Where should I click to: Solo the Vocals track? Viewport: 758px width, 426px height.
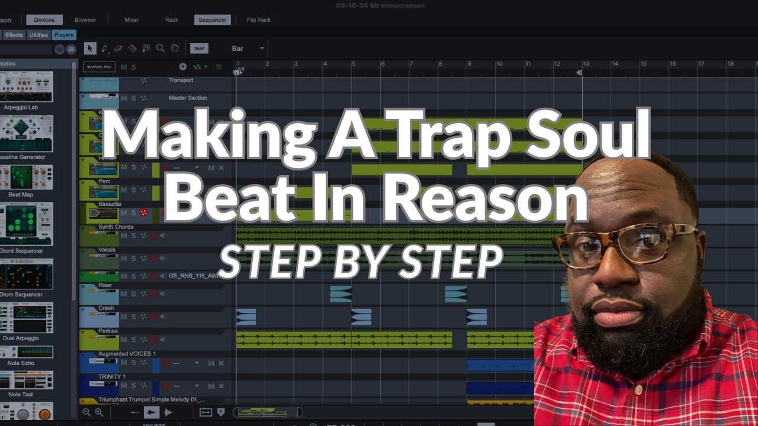[133, 259]
